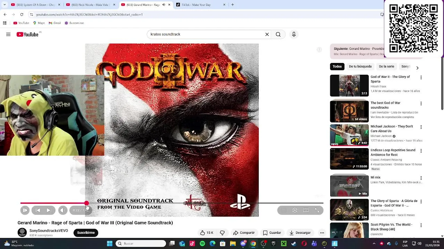The height and width of the screenshot is (249, 444).
Task: Show hidden system tray icons
Action: coord(374,243)
